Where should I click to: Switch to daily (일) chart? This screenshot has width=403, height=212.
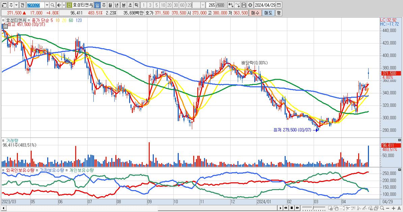97,5
